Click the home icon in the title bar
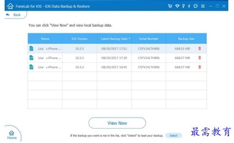The image size is (234, 143). 10,6
